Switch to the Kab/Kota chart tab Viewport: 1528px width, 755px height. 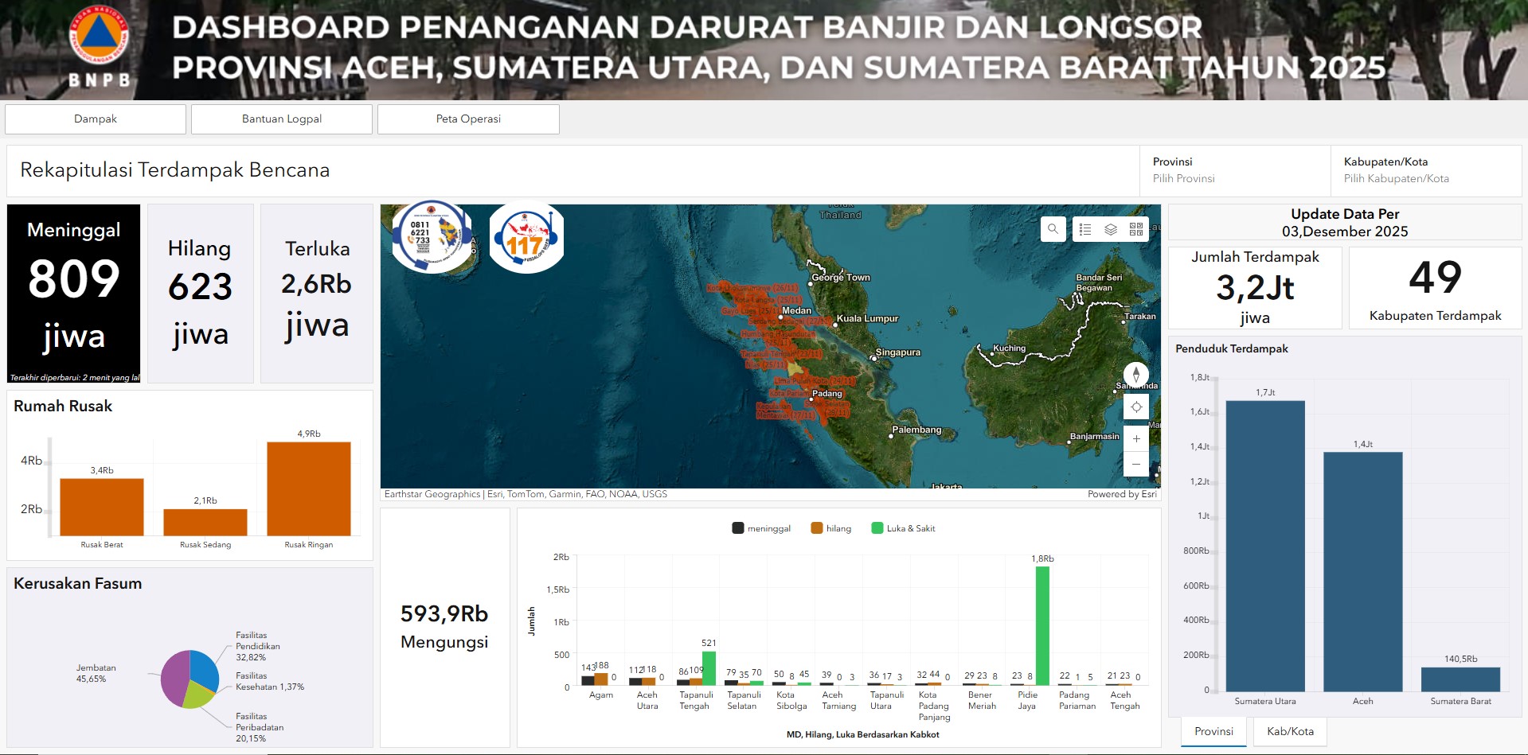(1290, 731)
